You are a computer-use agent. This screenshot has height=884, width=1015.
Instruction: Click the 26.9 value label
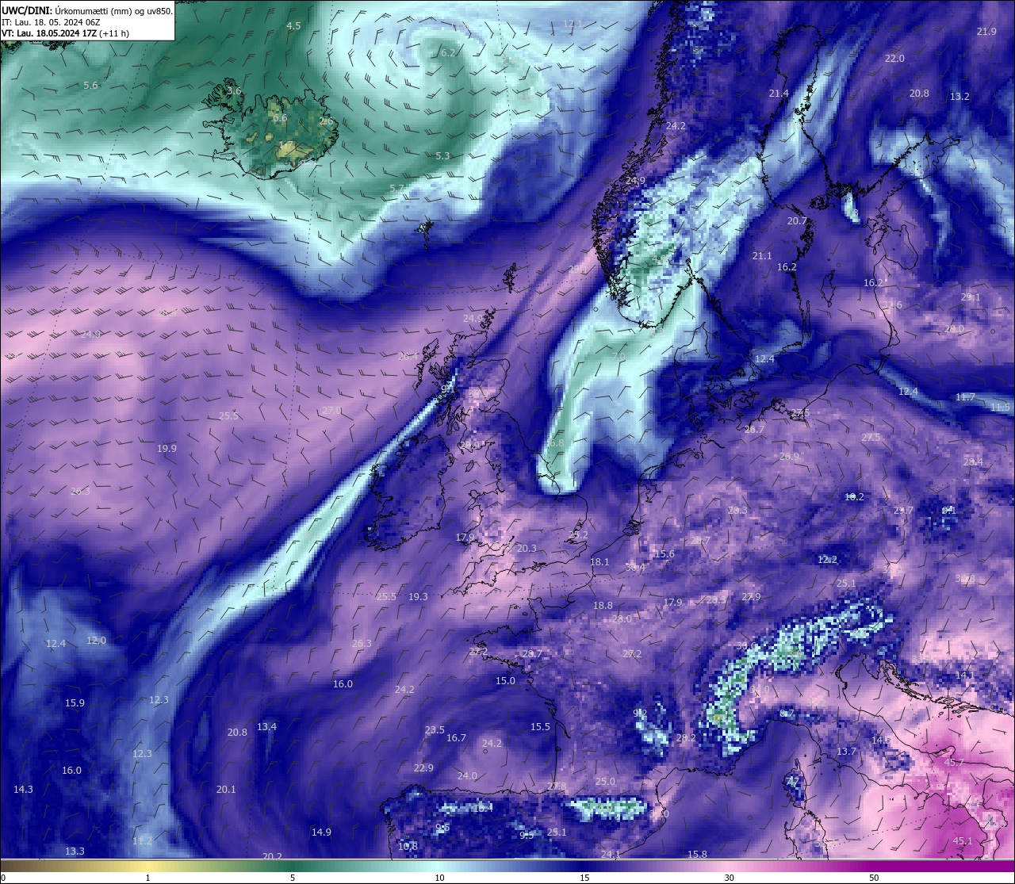(x=789, y=457)
